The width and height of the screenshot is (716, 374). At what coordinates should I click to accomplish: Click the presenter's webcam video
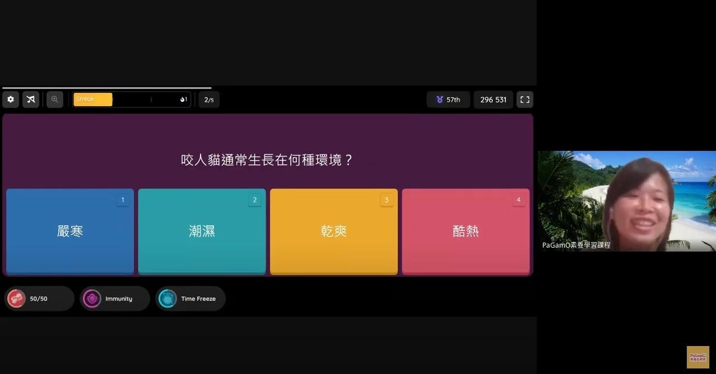tap(626, 197)
